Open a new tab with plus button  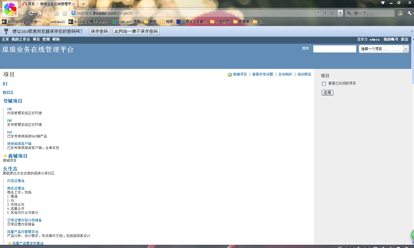(x=83, y=4)
